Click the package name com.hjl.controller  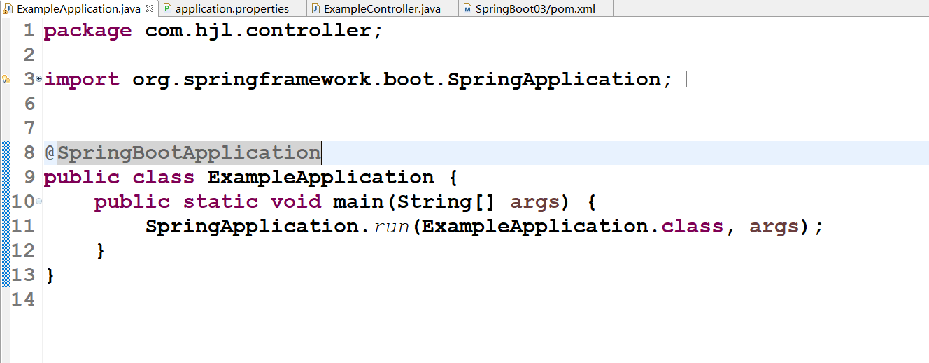coord(257,31)
